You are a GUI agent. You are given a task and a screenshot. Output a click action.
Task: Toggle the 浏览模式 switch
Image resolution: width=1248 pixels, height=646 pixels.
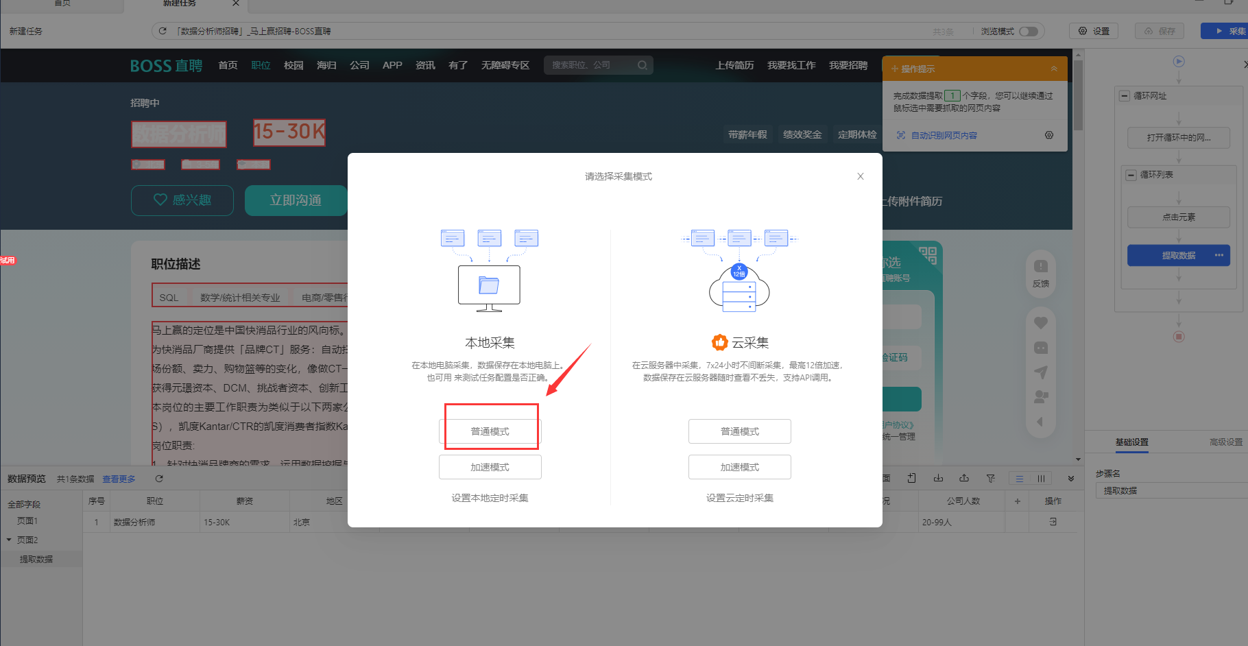[x=1028, y=32]
